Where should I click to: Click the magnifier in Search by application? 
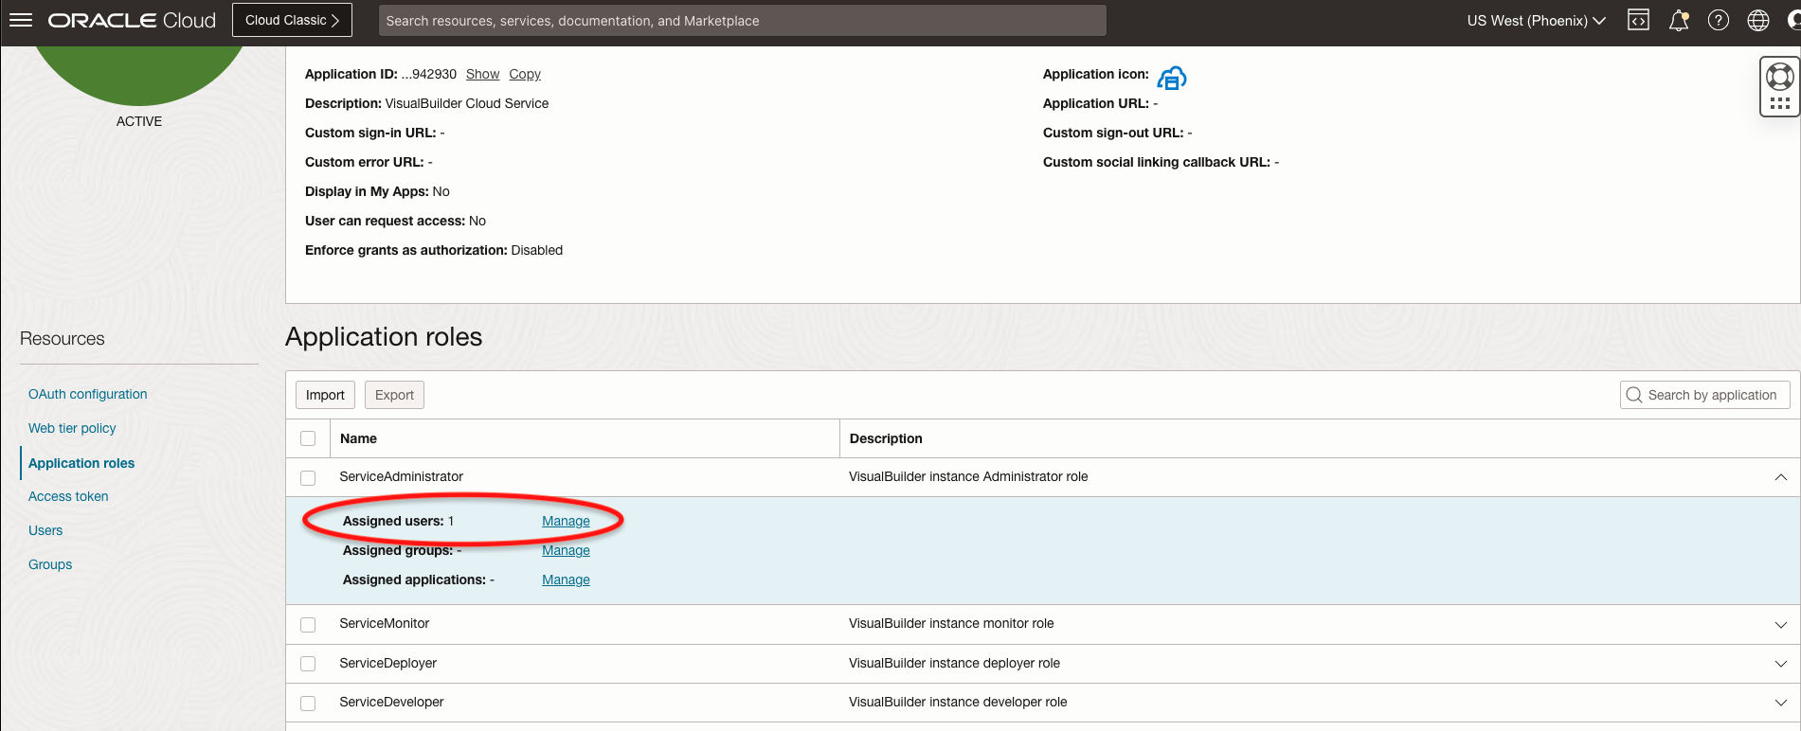click(x=1634, y=395)
